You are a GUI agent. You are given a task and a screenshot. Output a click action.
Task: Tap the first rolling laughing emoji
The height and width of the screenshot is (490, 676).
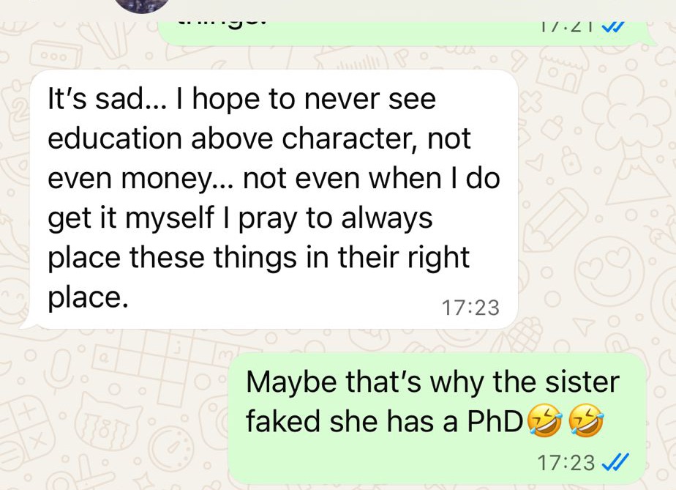coord(545,420)
